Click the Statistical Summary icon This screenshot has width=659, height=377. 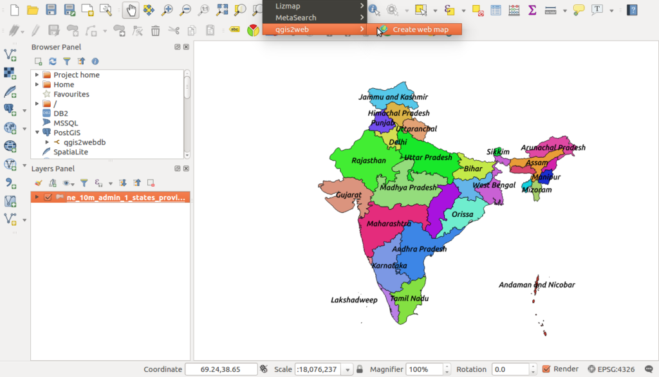pos(532,10)
